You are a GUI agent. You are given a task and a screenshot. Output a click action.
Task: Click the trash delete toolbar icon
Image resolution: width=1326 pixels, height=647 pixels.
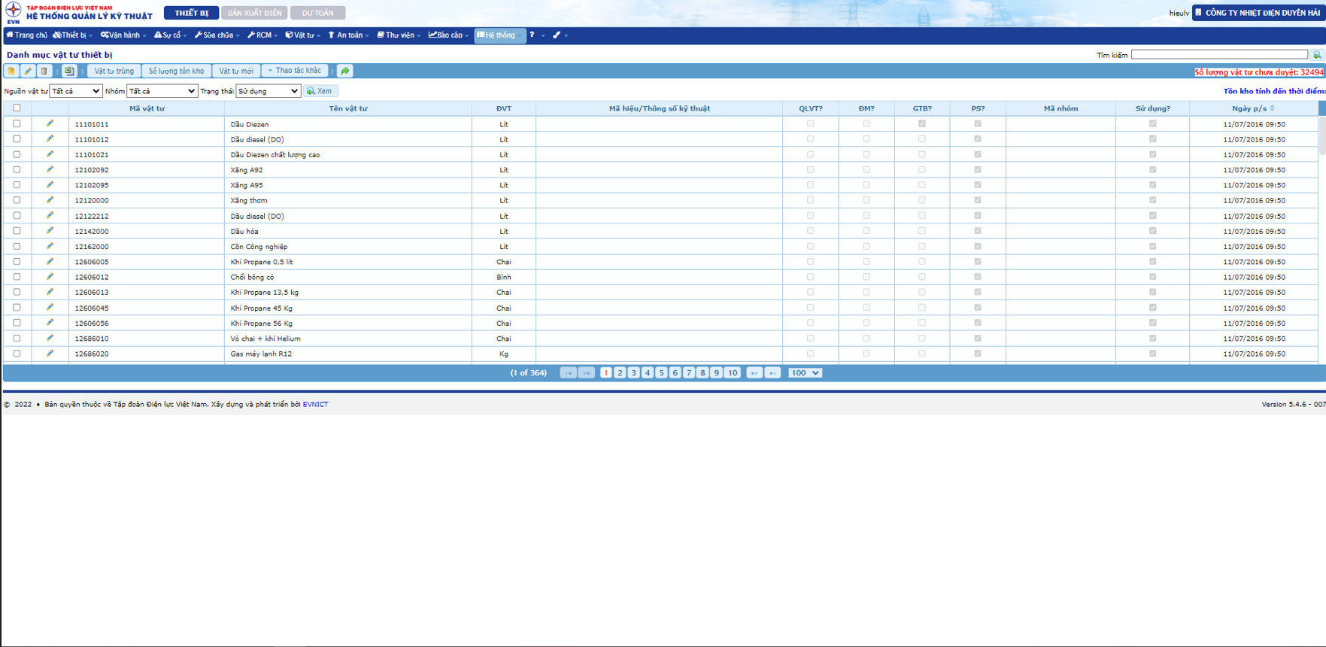tap(44, 71)
